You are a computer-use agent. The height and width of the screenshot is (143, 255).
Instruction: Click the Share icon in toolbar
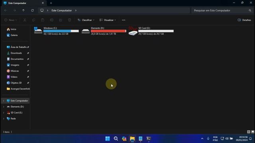click(61, 20)
